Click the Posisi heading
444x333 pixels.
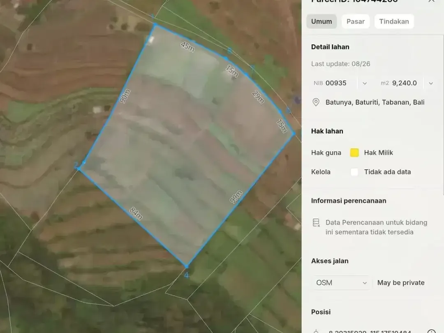(x=321, y=312)
